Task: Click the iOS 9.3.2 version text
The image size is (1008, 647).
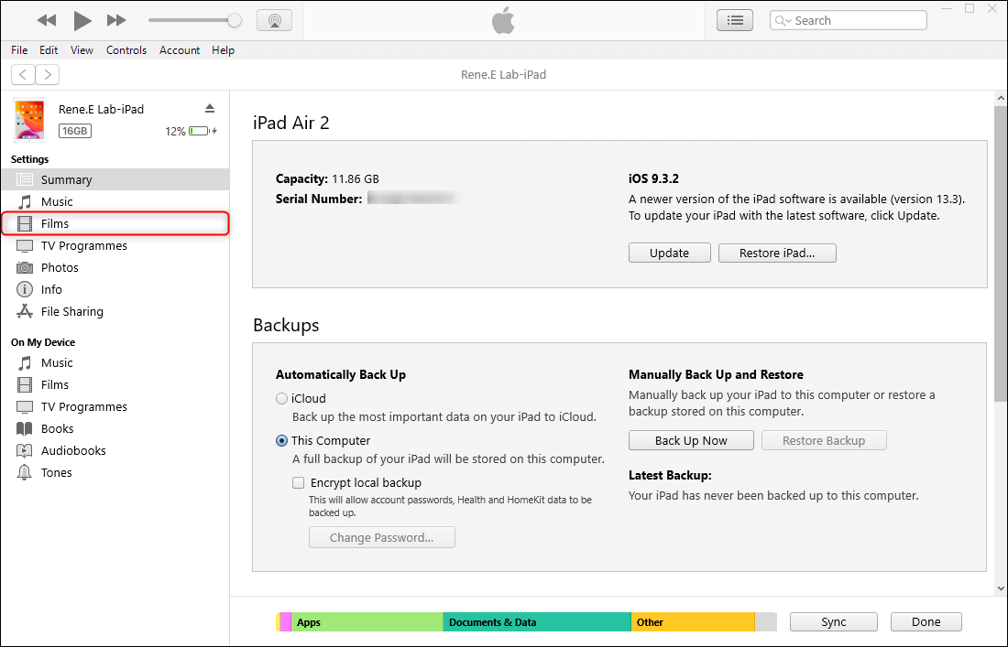Action: [x=653, y=179]
